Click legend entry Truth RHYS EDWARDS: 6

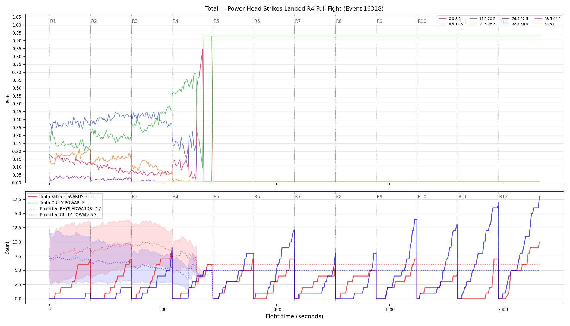pos(64,197)
